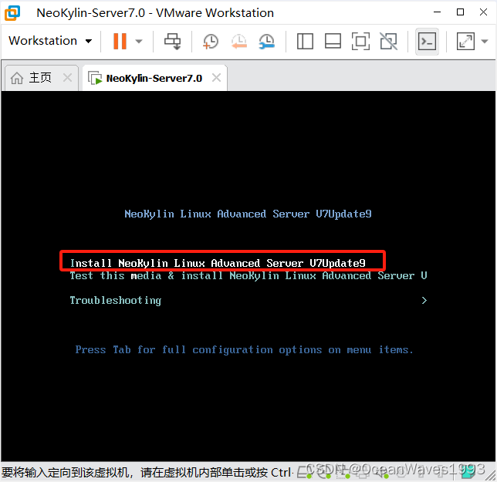Viewport: 497px width, 482px height.
Task: Click the stretch guest display icon
Action: [x=465, y=42]
